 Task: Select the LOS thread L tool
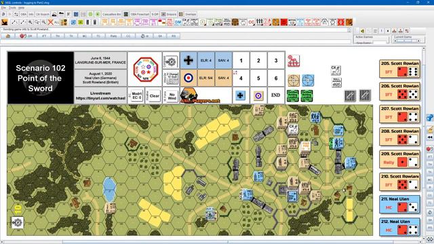pos(14,22)
